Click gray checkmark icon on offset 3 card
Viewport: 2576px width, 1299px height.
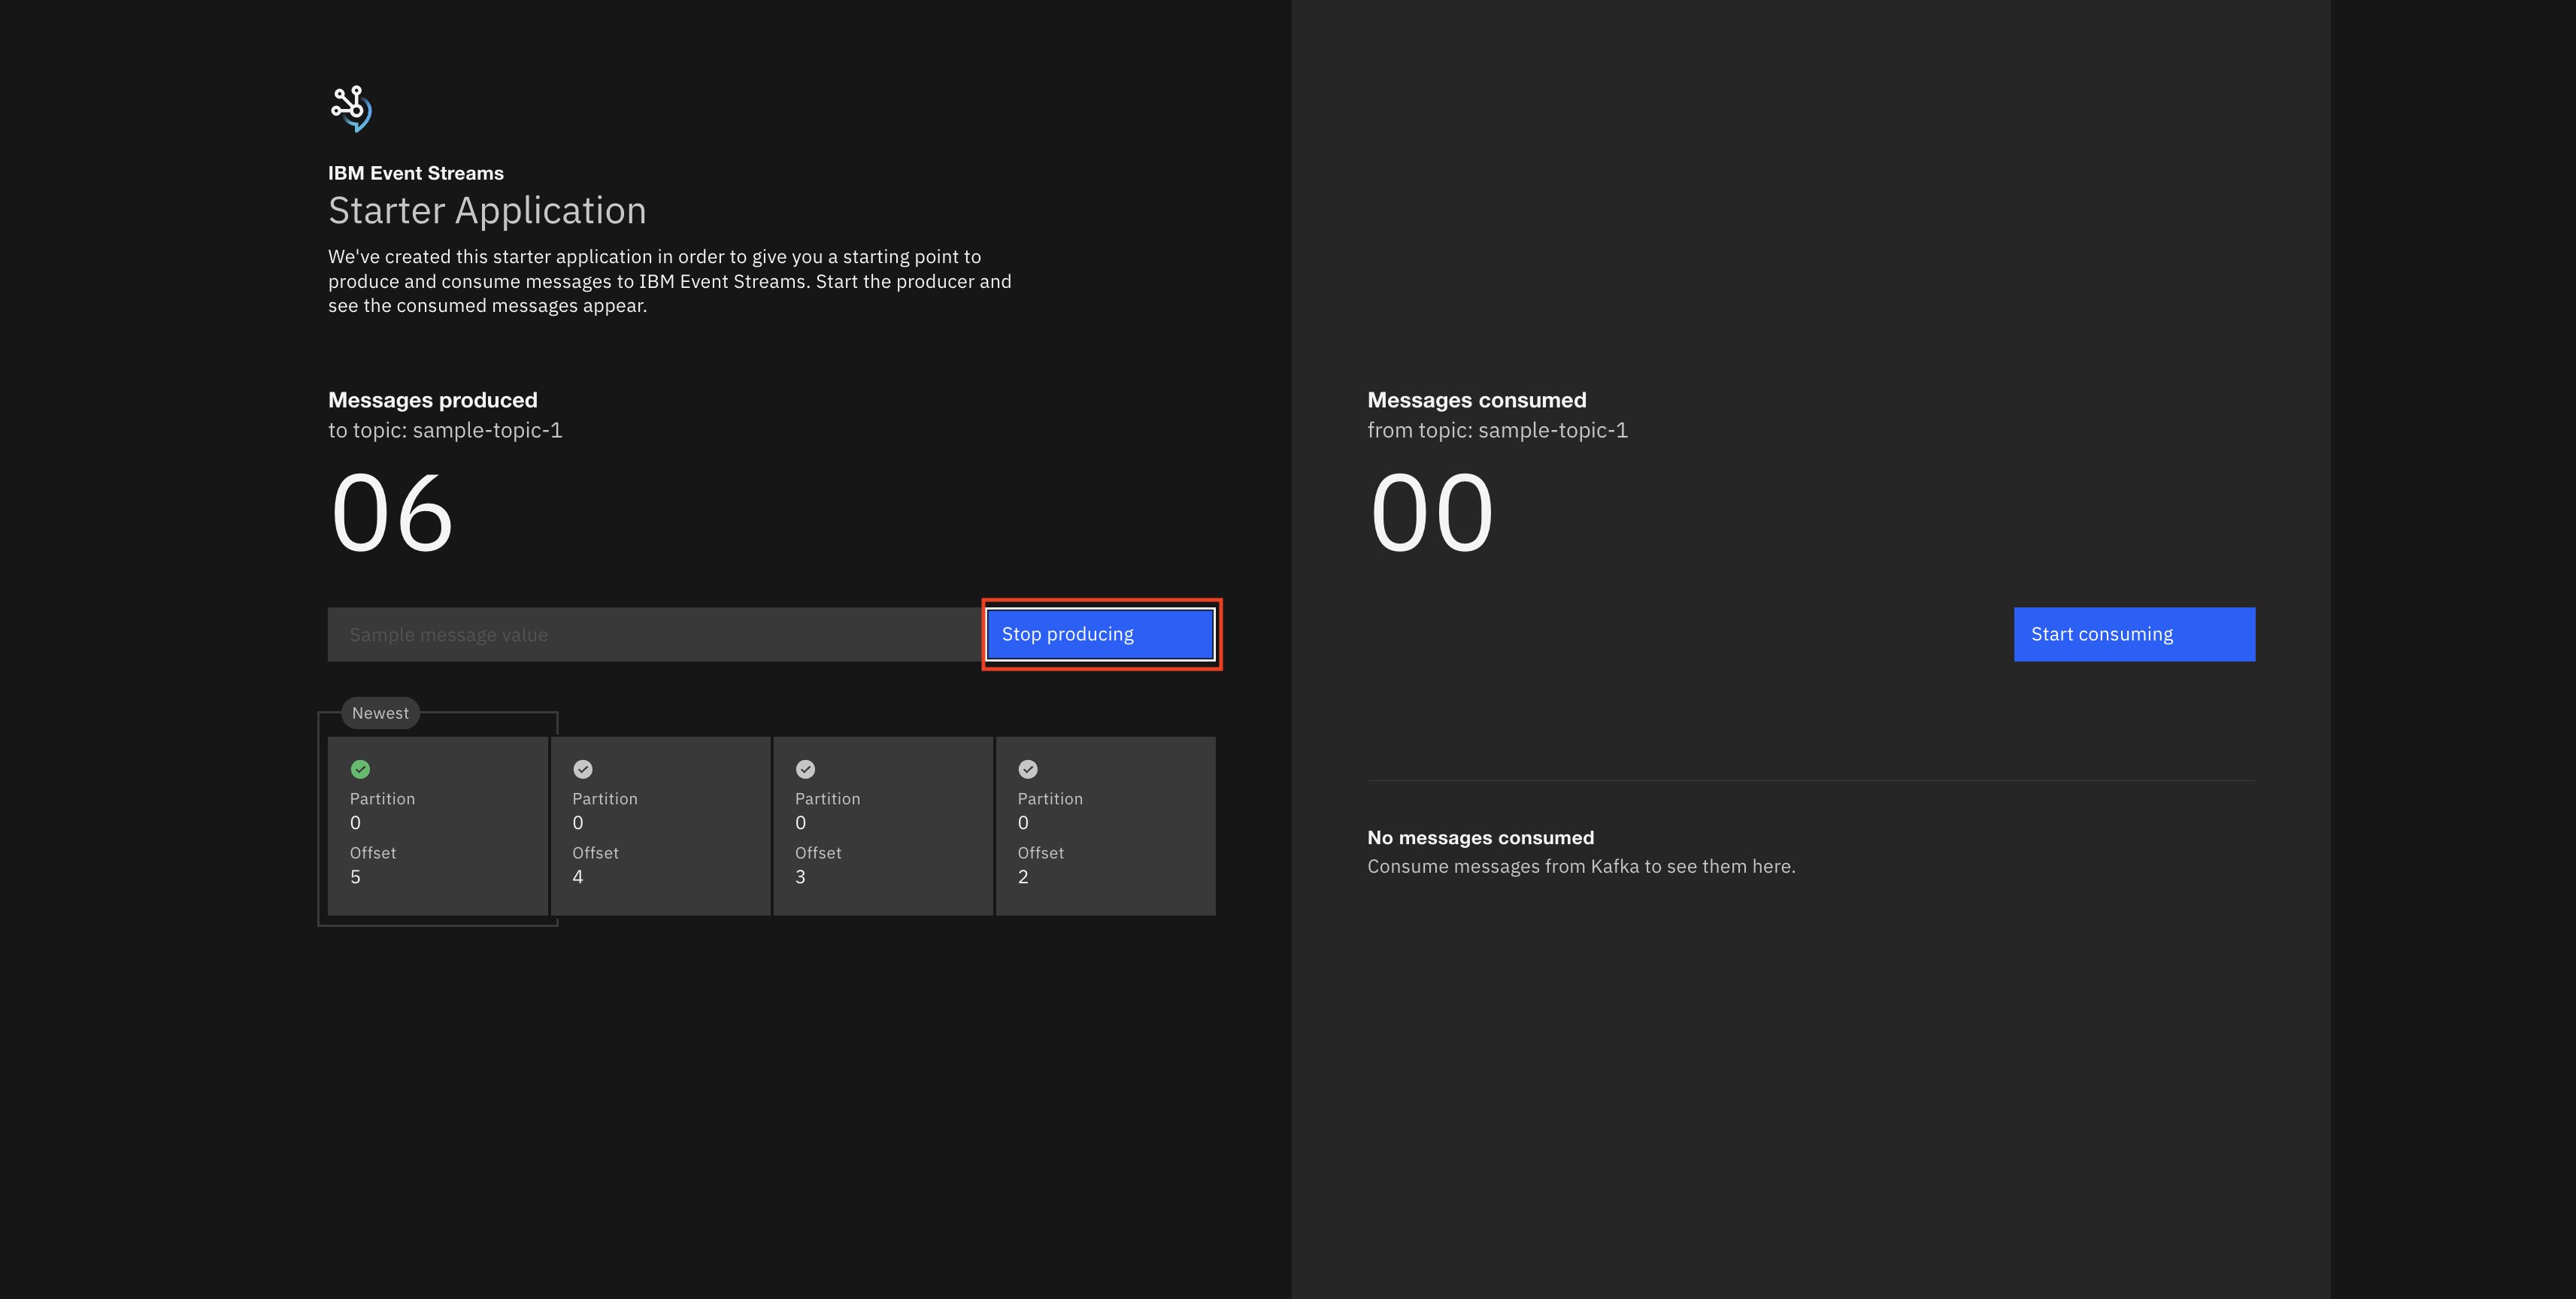click(805, 769)
